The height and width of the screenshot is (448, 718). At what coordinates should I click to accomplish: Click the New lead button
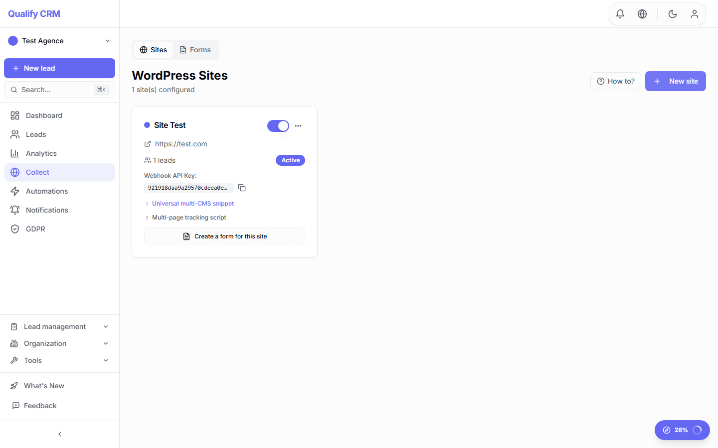[x=59, y=68]
